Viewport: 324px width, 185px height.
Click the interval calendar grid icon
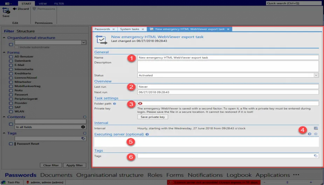[x=316, y=128]
